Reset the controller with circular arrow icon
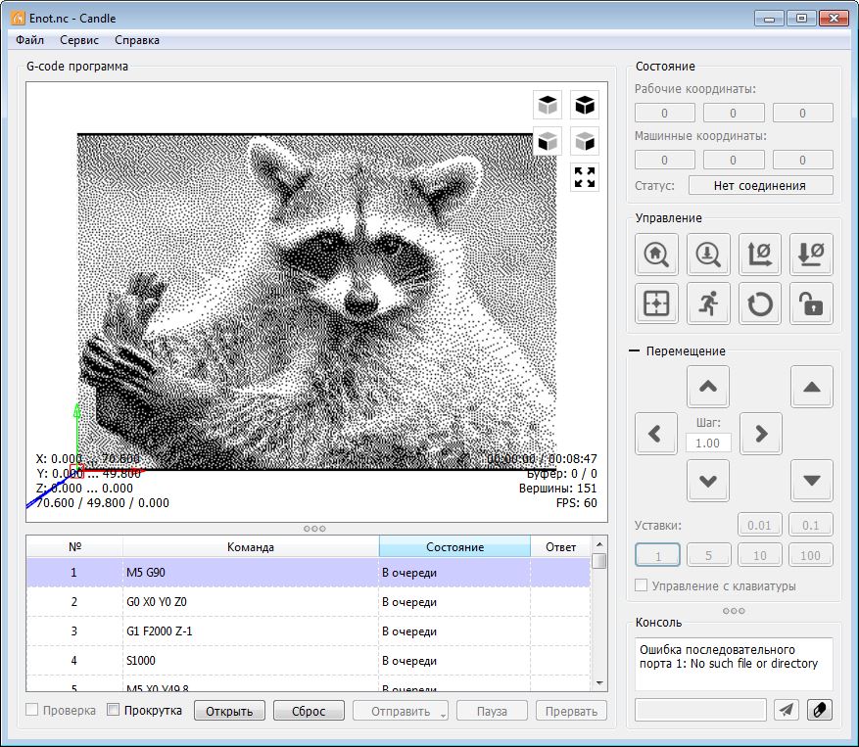Viewport: 859px width, 747px height. coord(760,304)
